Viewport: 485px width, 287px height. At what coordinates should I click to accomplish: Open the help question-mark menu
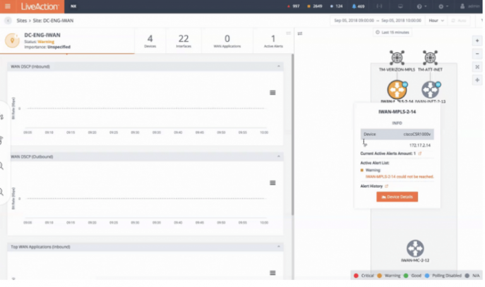[421, 6]
